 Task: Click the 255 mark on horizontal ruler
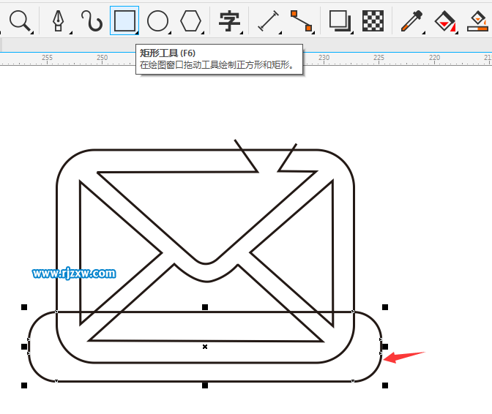tap(47, 58)
